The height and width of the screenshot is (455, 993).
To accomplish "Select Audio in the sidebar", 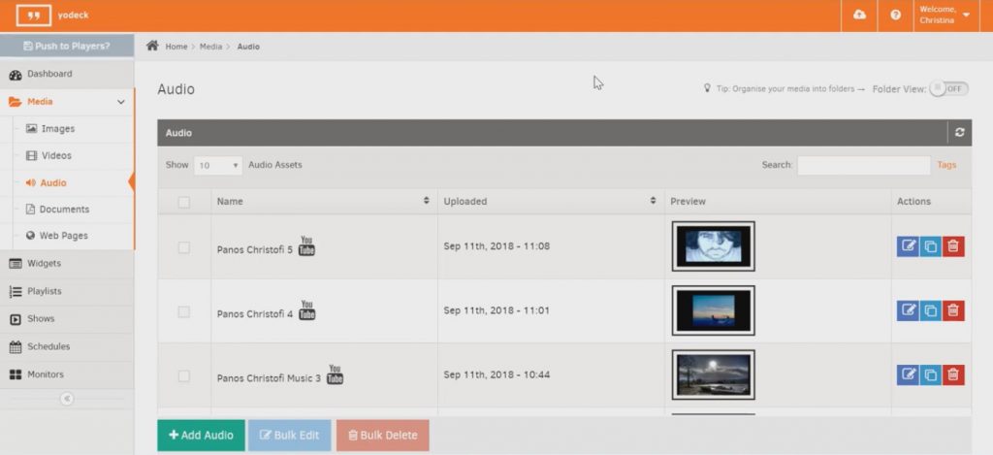I will (47, 182).
